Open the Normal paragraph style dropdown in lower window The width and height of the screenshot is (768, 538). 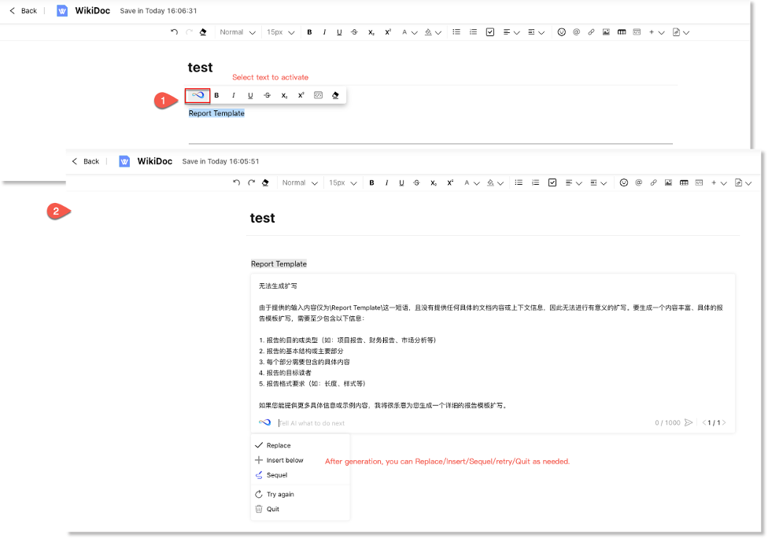[x=300, y=182]
